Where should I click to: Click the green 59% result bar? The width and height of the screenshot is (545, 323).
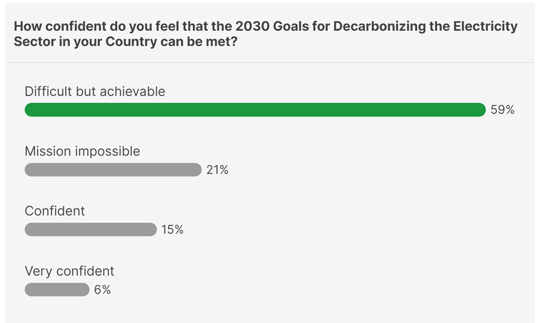[x=255, y=110]
